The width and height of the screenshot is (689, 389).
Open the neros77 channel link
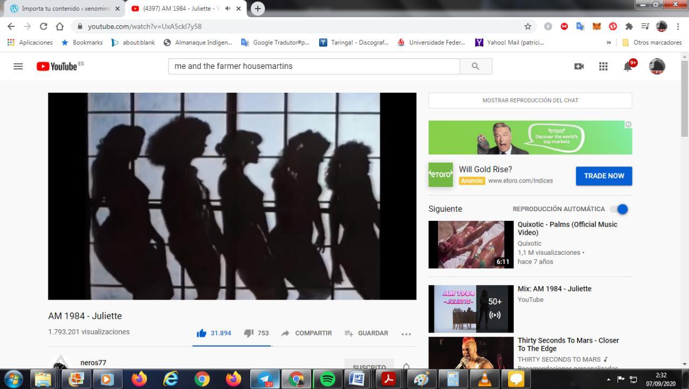pos(93,363)
